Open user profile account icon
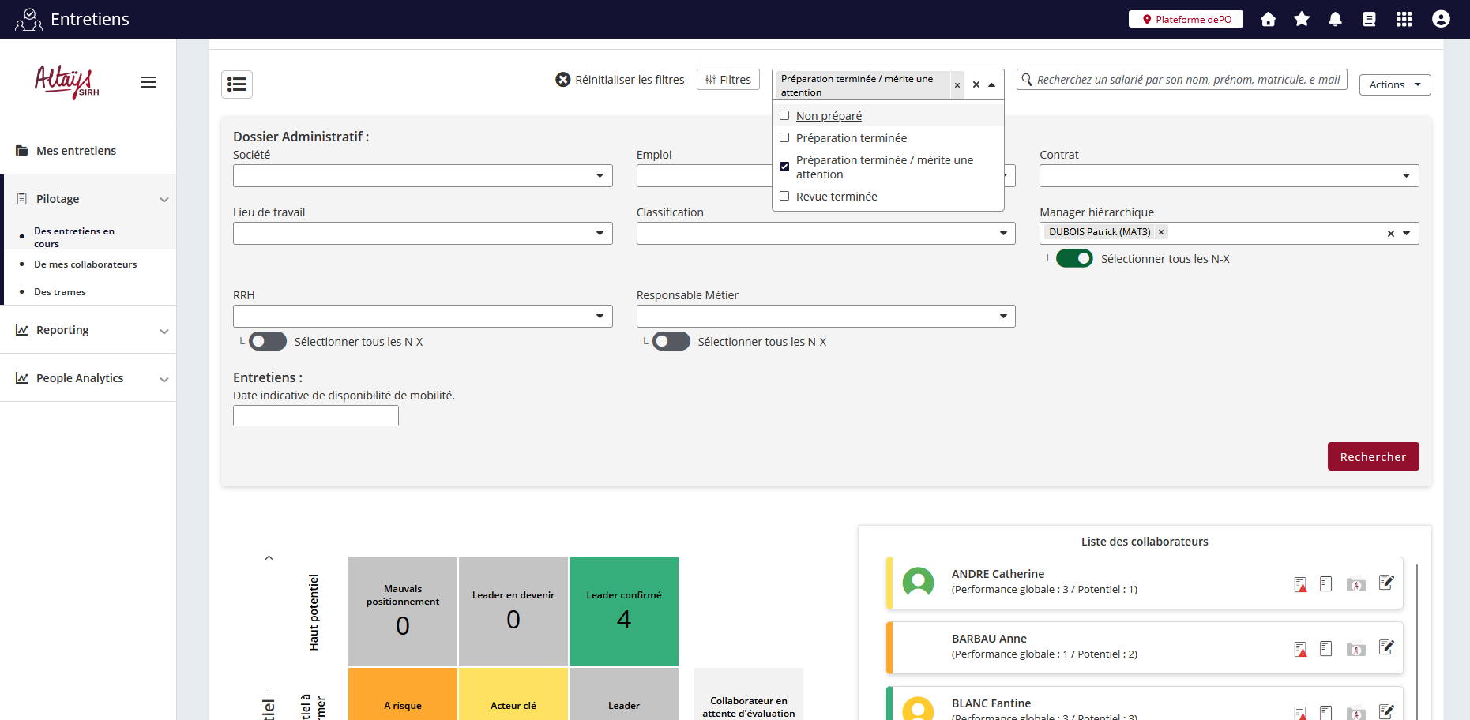Image resolution: width=1470 pixels, height=720 pixels. 1441,20
